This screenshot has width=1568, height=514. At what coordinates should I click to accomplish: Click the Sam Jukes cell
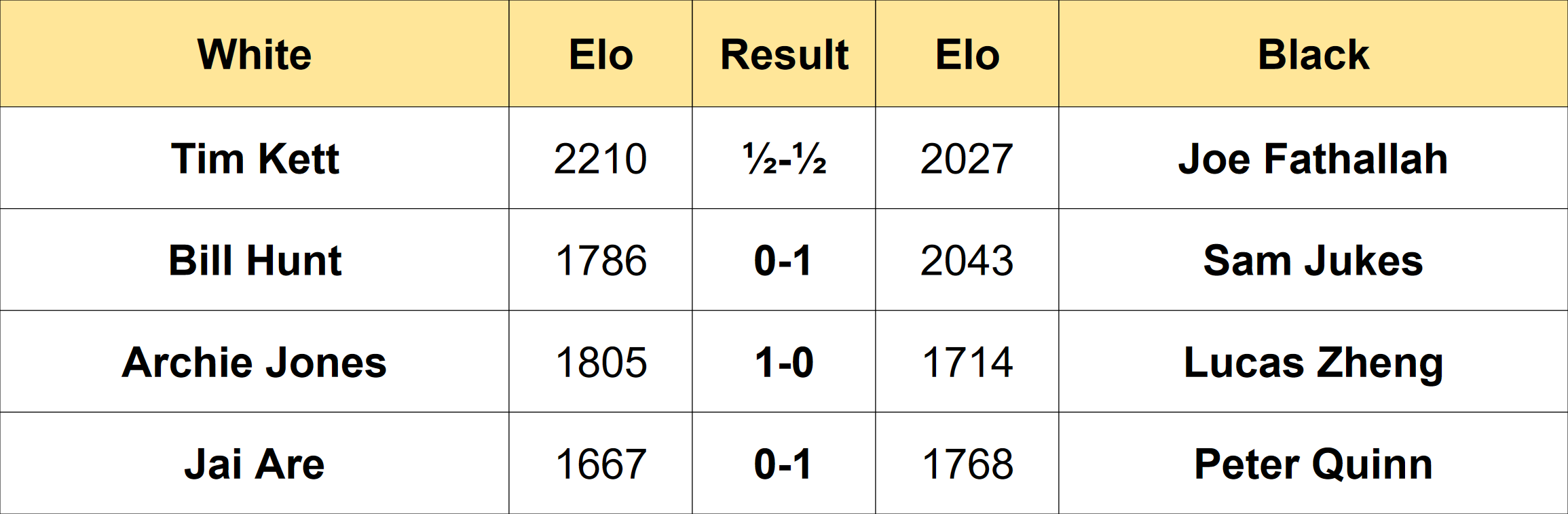click(1313, 260)
